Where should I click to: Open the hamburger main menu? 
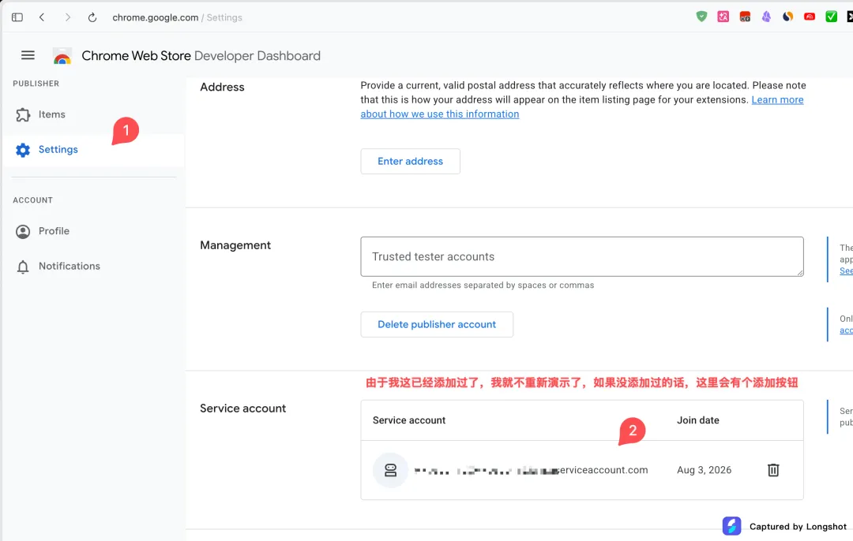click(28, 55)
